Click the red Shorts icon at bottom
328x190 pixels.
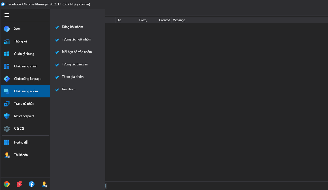[19, 184]
